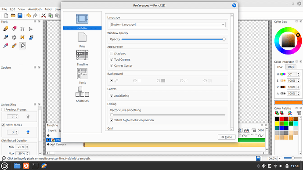Activate the Hand tool
This screenshot has width=303, height=170.
pos(14,37)
